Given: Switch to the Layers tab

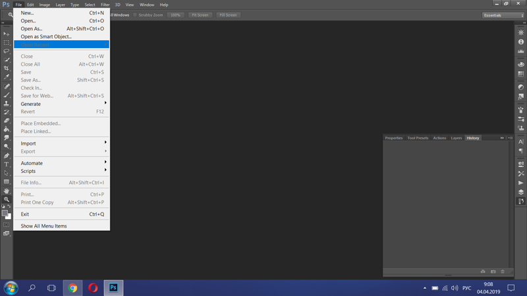Looking at the screenshot, I should (x=456, y=138).
